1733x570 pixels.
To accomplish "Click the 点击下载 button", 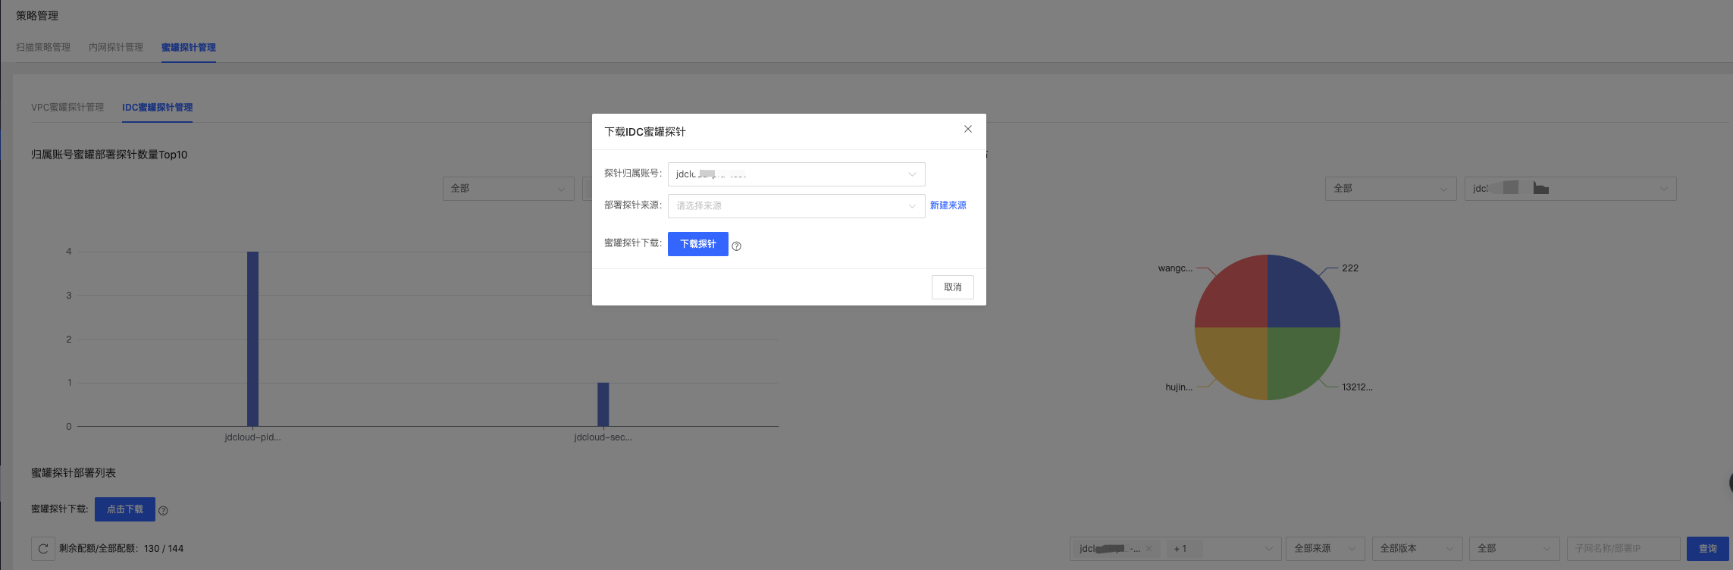I will 124,509.
